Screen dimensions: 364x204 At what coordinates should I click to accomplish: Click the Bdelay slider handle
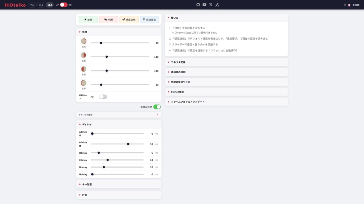pyautogui.click(x=99, y=153)
